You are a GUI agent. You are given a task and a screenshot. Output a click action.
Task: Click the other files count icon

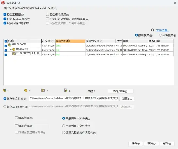[66, 90]
